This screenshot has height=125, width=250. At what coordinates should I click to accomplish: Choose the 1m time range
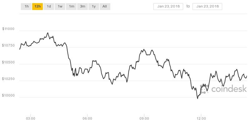[x=72, y=6]
